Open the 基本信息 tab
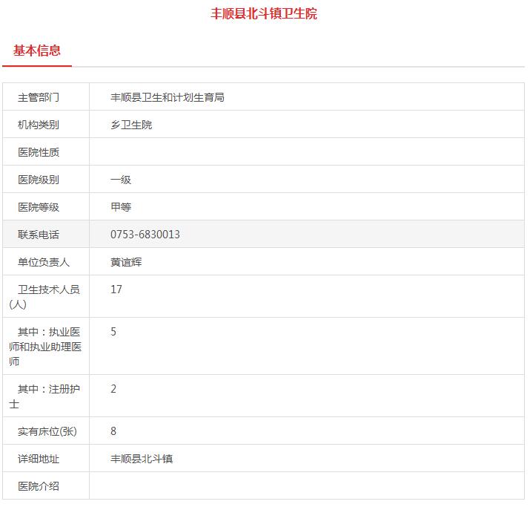The image size is (530, 507). (37, 50)
